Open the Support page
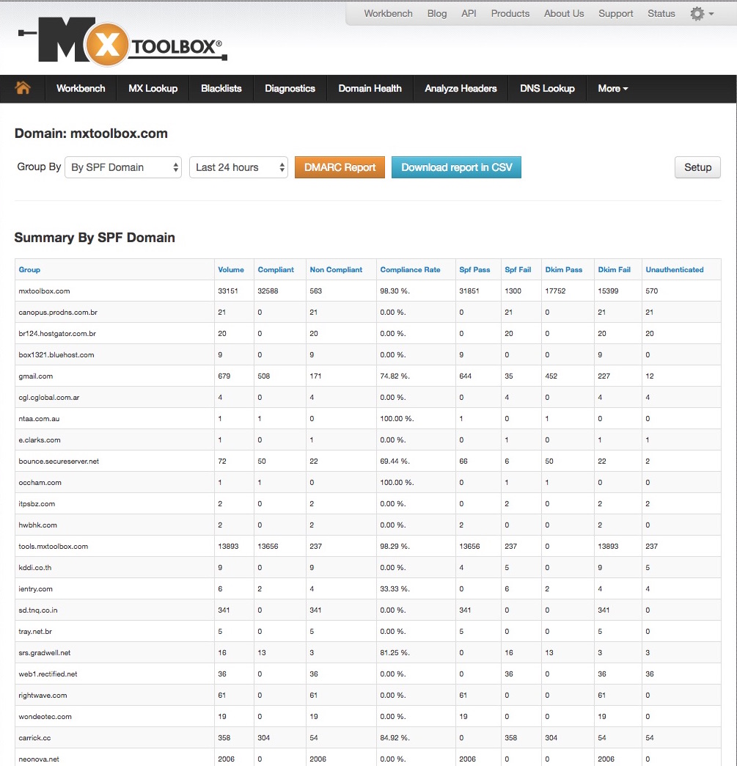This screenshot has width=737, height=766. 615,13
